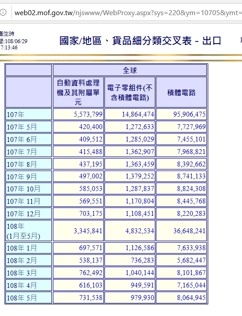
Task: Click the 107年 11月 row label
Action: (28, 201)
